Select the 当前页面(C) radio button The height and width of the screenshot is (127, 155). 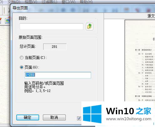(22, 58)
